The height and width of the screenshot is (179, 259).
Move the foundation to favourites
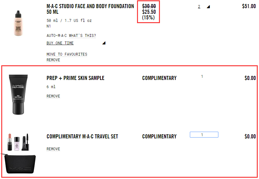(x=67, y=54)
